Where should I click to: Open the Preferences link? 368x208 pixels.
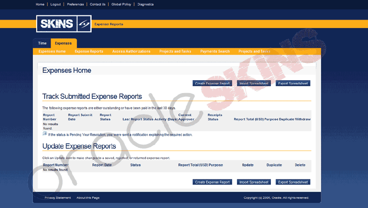pyautogui.click(x=75, y=4)
